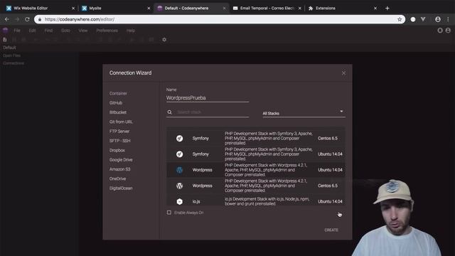Switch to the Email Temporal tab
Image resolution: width=455 pixels, height=256 pixels.
(267, 8)
